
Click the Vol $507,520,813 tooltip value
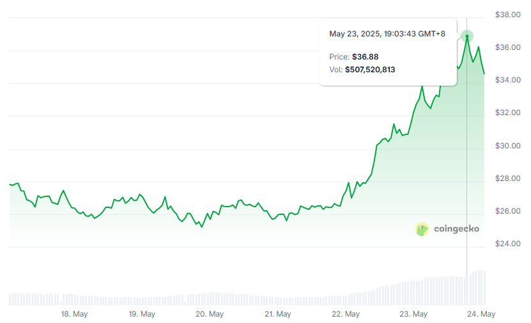click(x=369, y=69)
